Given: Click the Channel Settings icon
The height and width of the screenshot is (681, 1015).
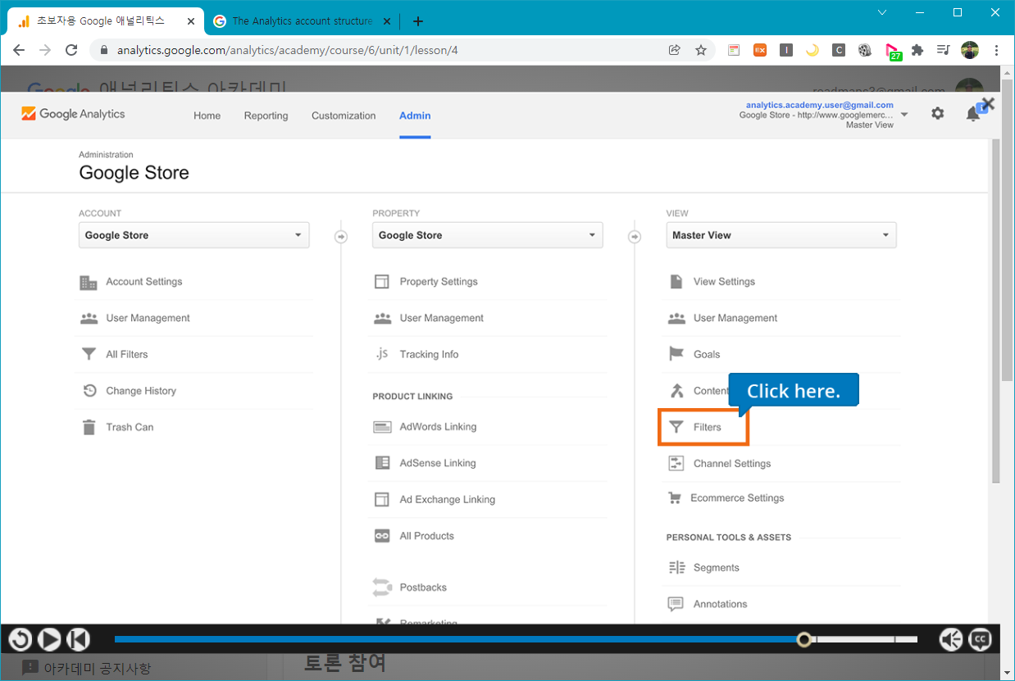Looking at the screenshot, I should [x=676, y=464].
